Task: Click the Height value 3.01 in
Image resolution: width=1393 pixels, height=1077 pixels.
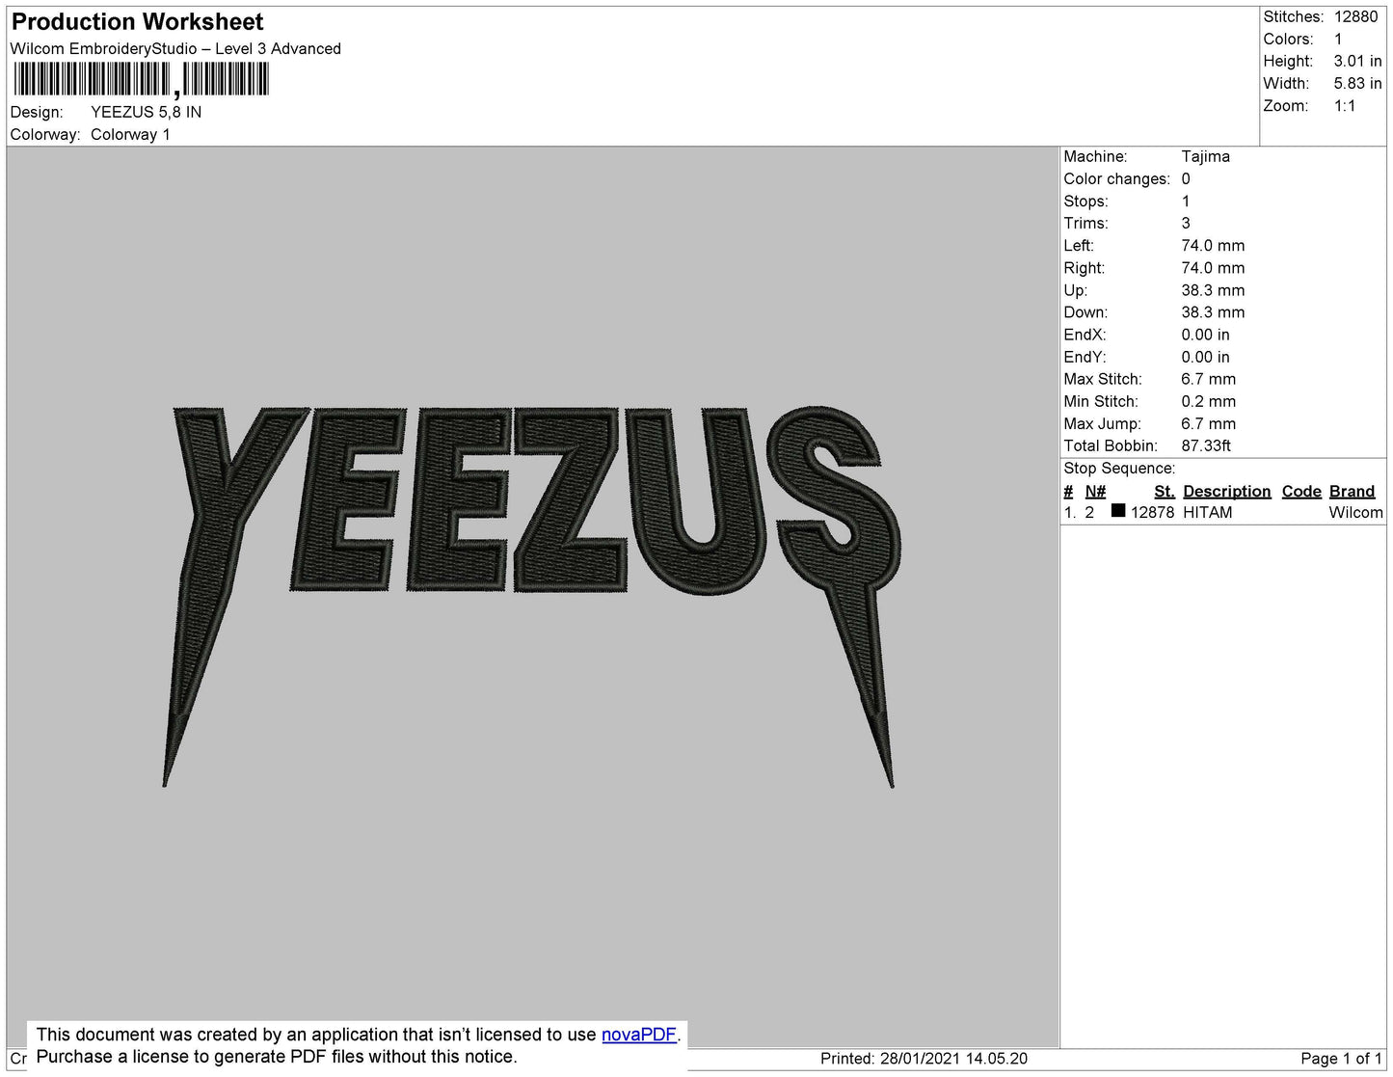Action: pyautogui.click(x=1357, y=61)
